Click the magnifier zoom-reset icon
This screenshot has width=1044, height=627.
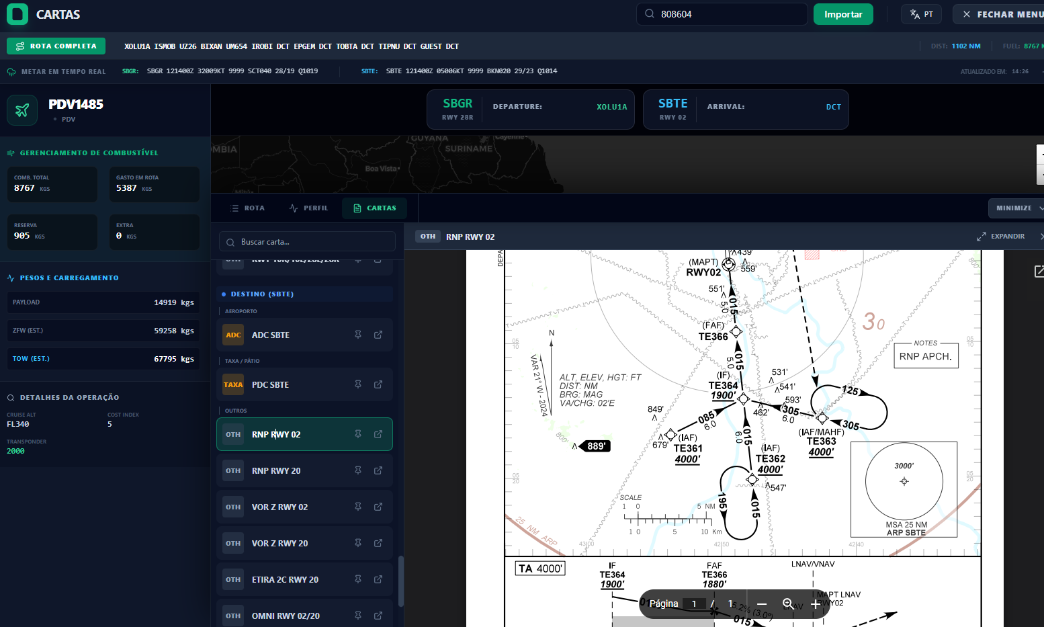[788, 604]
